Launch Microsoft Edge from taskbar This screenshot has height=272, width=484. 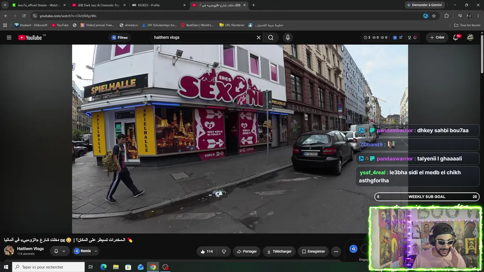tap(104, 267)
